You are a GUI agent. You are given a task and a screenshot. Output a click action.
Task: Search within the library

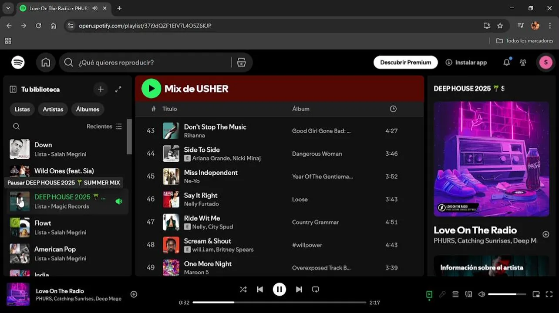click(x=16, y=127)
